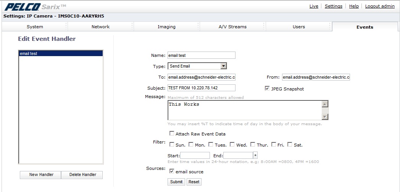Go to the Imaging tab

pos(166,27)
